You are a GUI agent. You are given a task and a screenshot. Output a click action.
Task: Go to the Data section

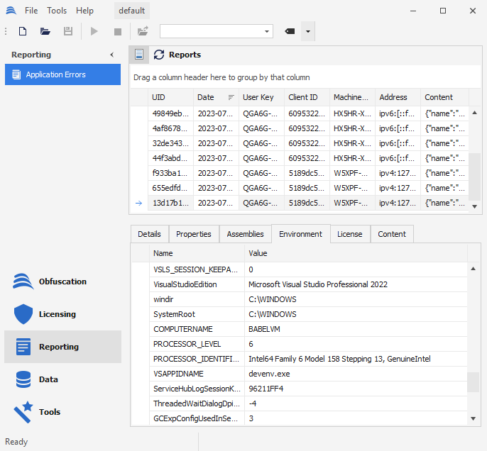(x=48, y=379)
